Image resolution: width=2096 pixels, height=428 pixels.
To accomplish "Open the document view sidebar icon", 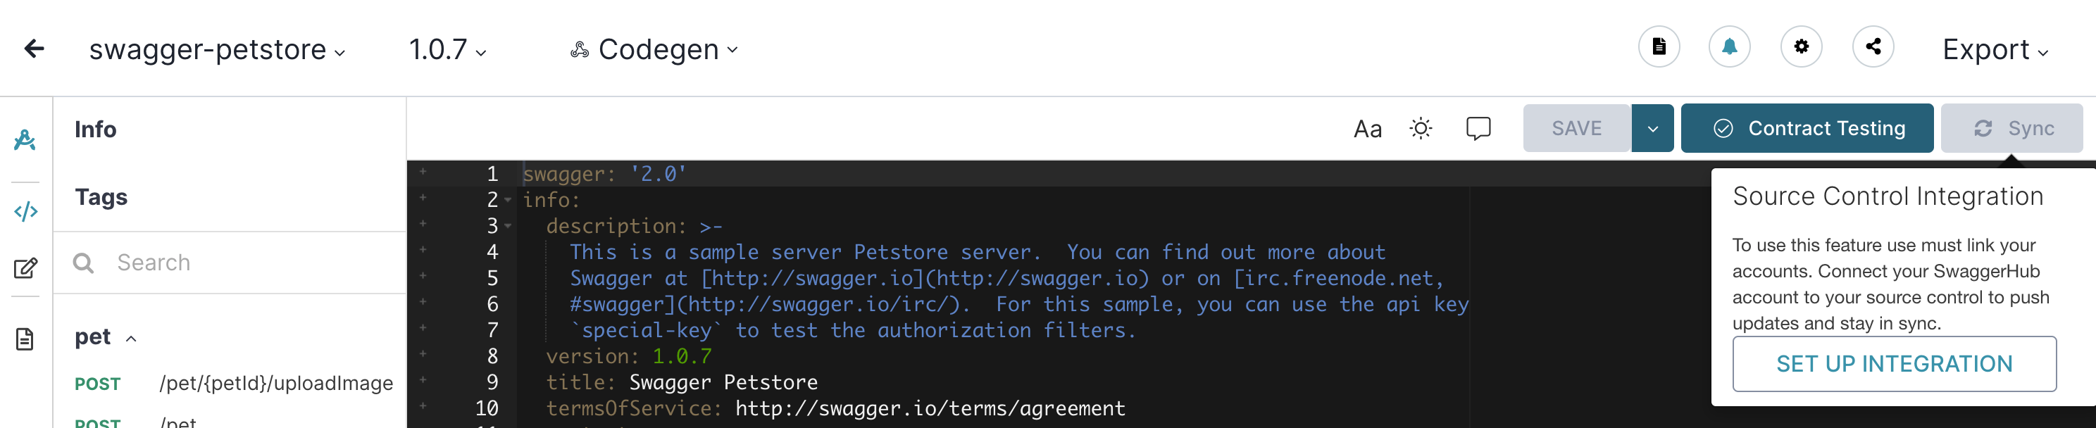I will (25, 339).
